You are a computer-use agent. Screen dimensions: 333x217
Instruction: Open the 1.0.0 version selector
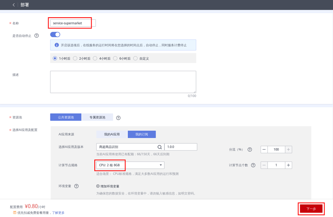coord(181,147)
